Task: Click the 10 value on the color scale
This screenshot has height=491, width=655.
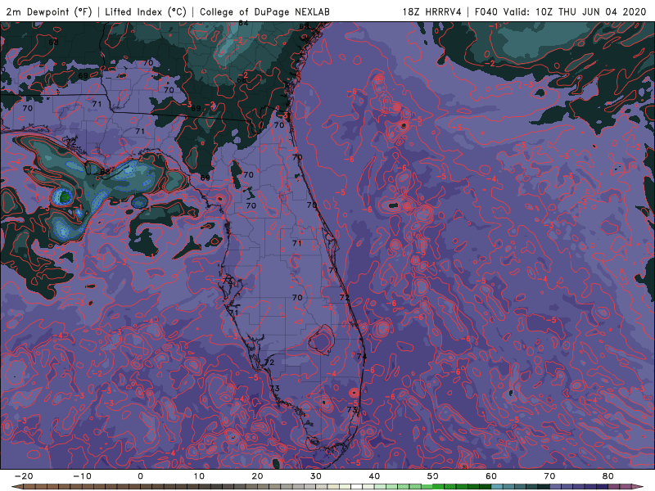Action: coord(199,476)
